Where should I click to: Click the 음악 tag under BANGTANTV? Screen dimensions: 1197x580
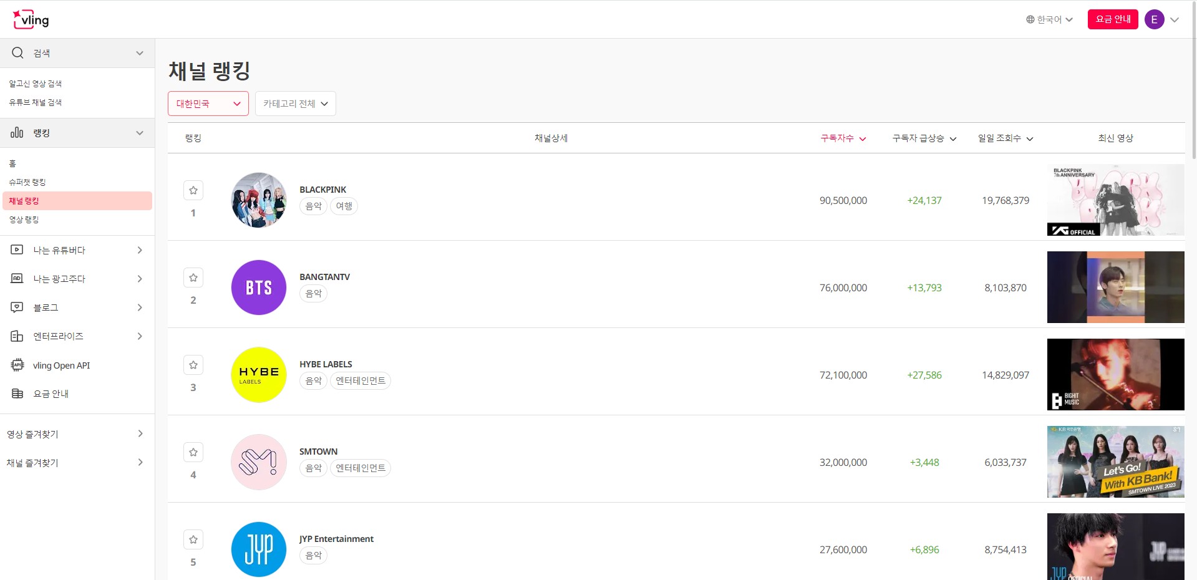tap(313, 293)
